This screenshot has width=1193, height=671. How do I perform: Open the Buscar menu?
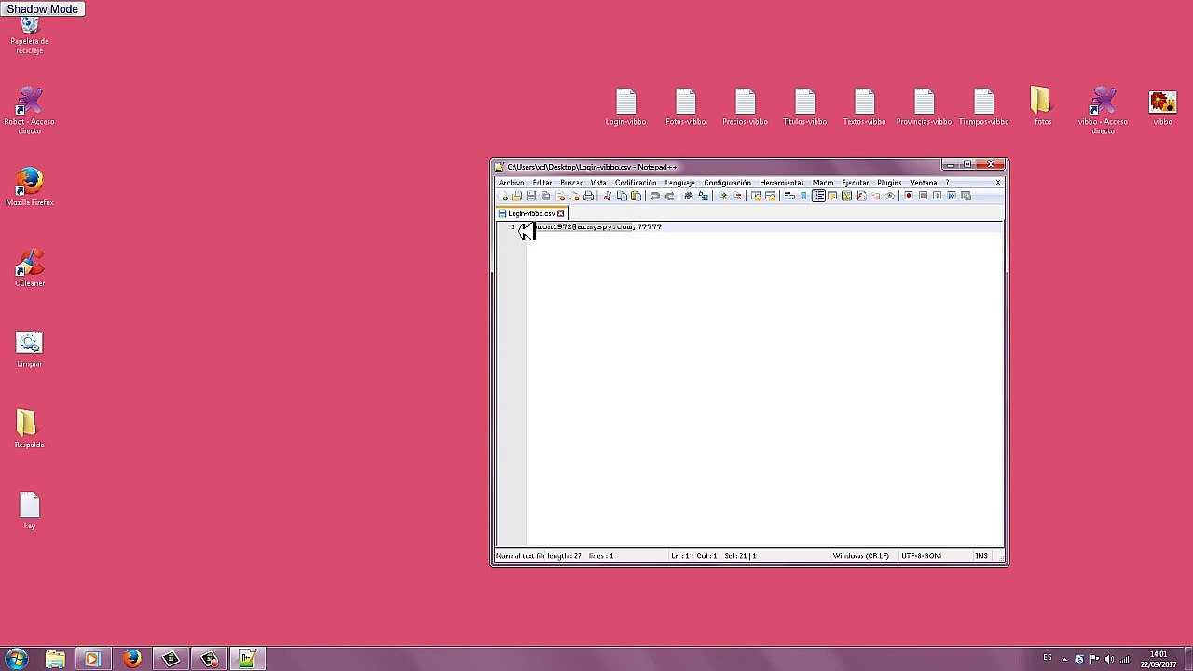pos(571,183)
